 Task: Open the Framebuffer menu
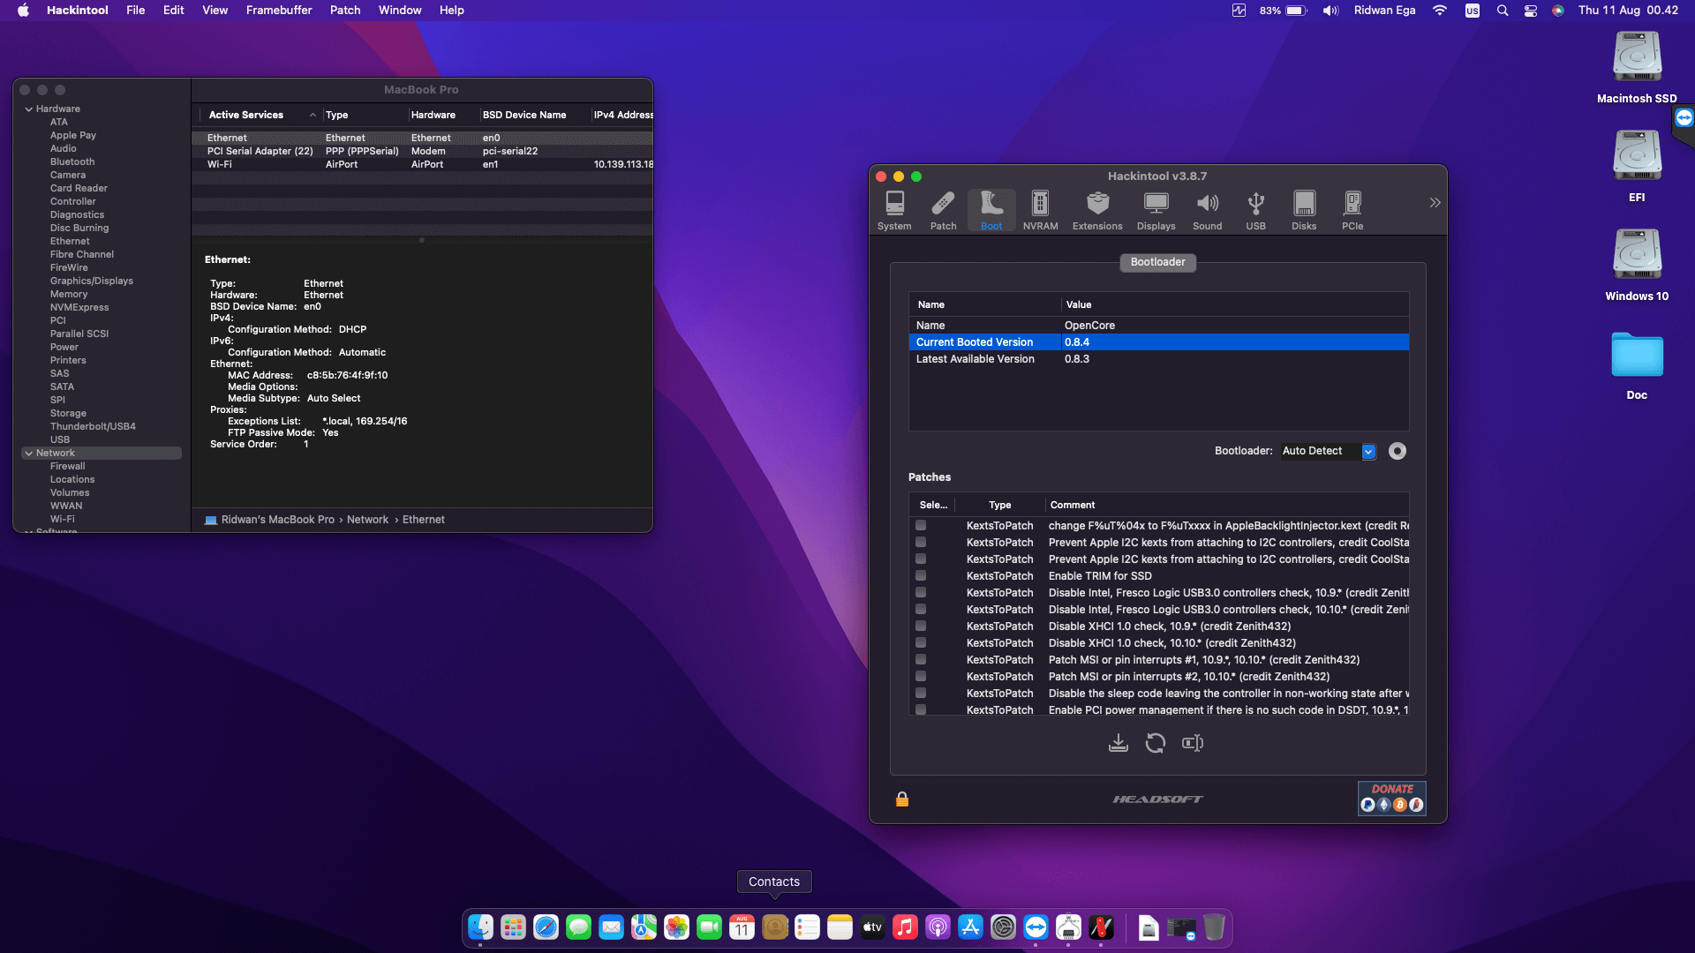[279, 11]
